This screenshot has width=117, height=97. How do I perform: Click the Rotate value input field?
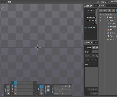tap(25, 83)
